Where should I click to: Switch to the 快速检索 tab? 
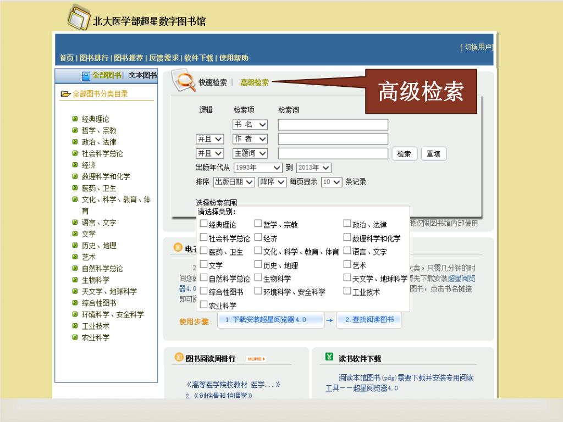[213, 82]
